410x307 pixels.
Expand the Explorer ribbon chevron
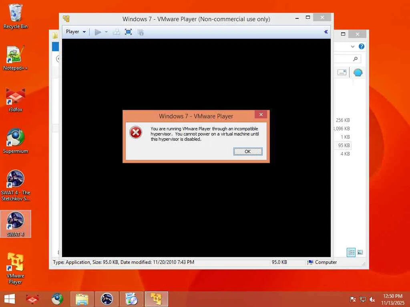[352, 46]
